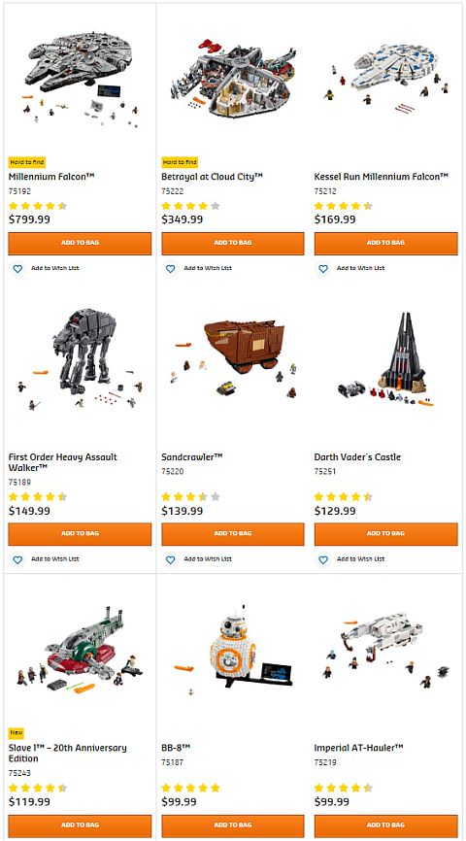Screen dimensions: 466x841
Task: Add Slave I 20th Anniversary Edition to bag
Action: pos(80,824)
